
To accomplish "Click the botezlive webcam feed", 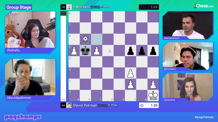I will click(188, 87).
